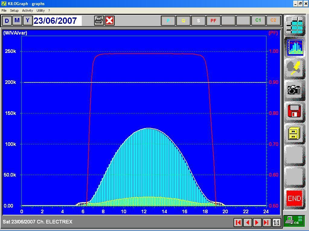Go to next day arrow button
This screenshot has height=231, width=309.
[x=257, y=222]
